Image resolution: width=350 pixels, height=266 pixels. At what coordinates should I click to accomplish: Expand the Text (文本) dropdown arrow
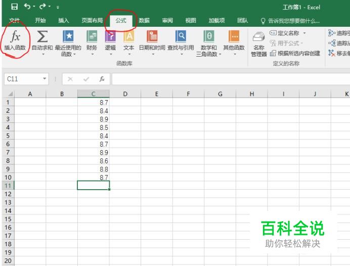[x=129, y=54]
